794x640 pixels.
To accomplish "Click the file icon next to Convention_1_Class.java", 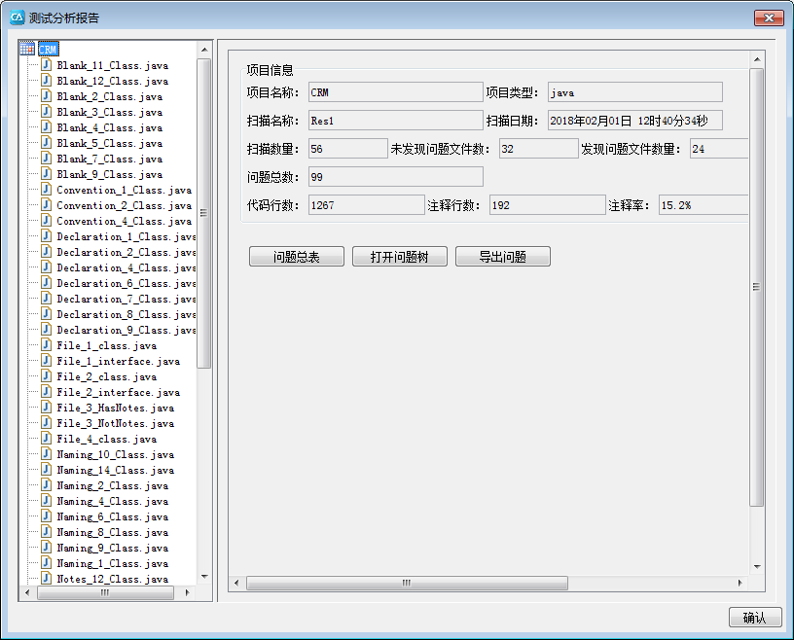I will click(x=46, y=190).
